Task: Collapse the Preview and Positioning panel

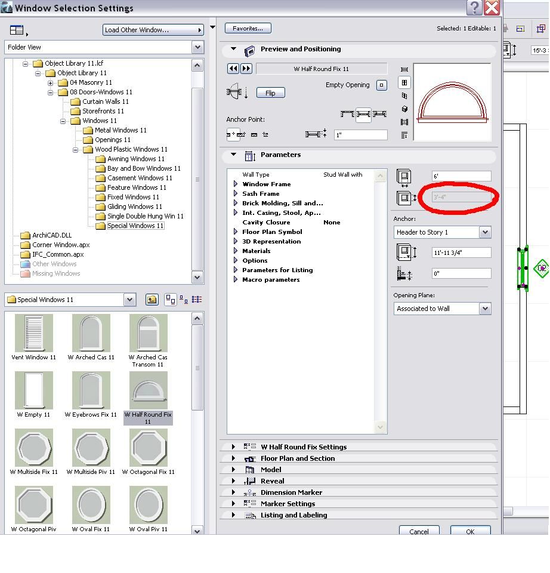Action: [233, 48]
